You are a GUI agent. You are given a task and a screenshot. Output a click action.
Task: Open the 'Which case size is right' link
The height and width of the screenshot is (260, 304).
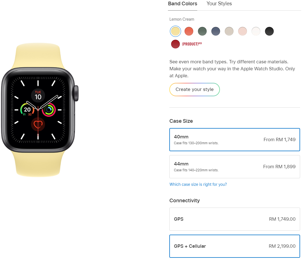[x=198, y=184]
